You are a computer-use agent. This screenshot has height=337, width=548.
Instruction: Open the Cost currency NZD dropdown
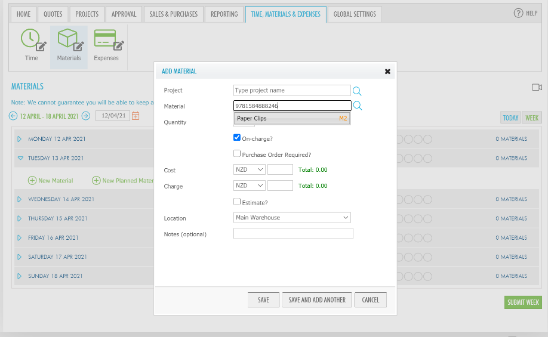click(x=249, y=169)
